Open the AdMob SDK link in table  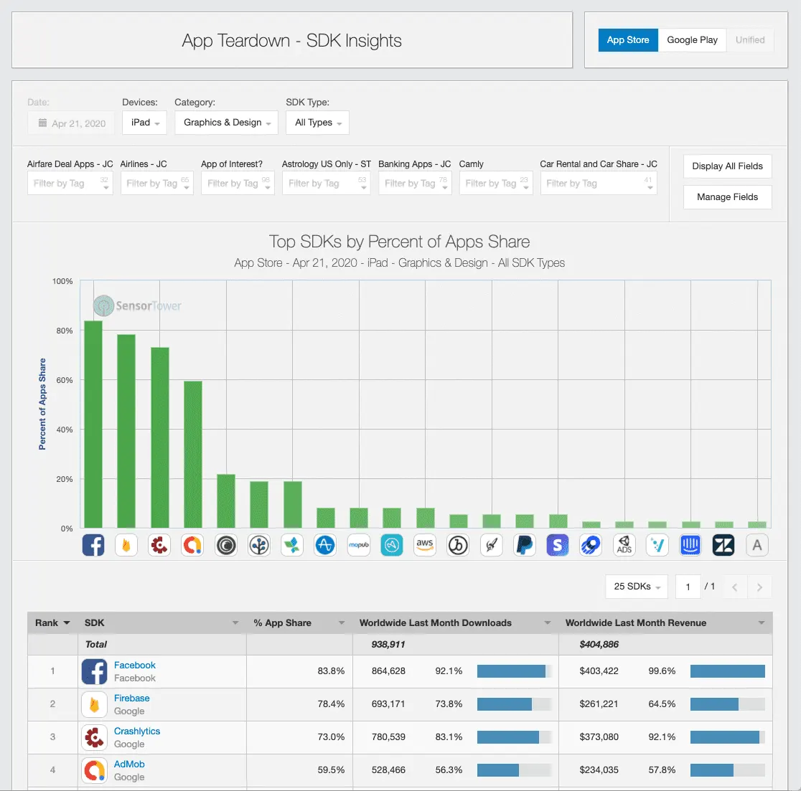coord(129,764)
